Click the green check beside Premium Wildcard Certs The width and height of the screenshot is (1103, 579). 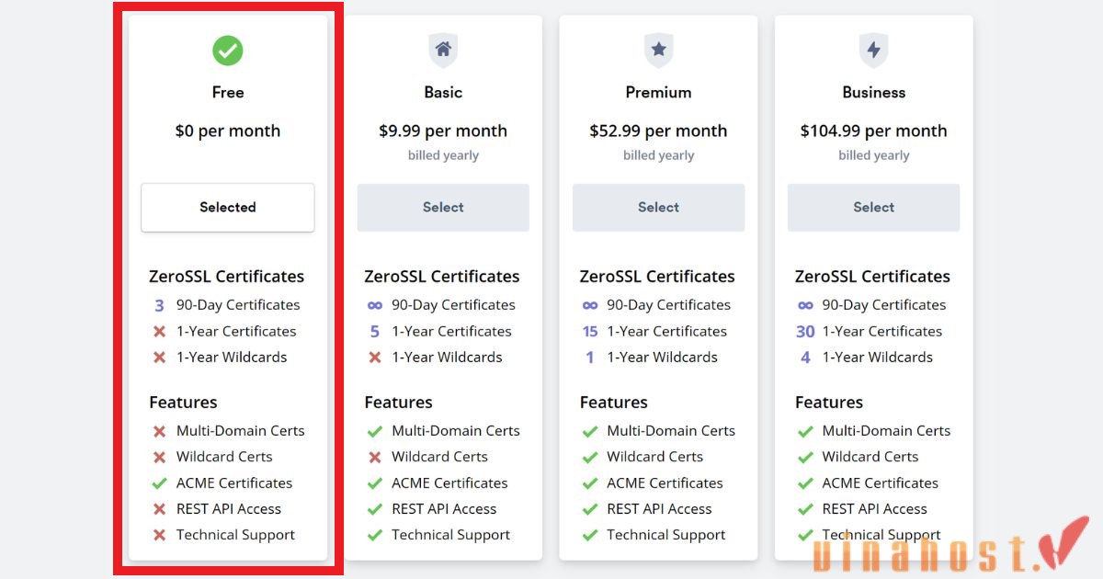click(x=589, y=457)
